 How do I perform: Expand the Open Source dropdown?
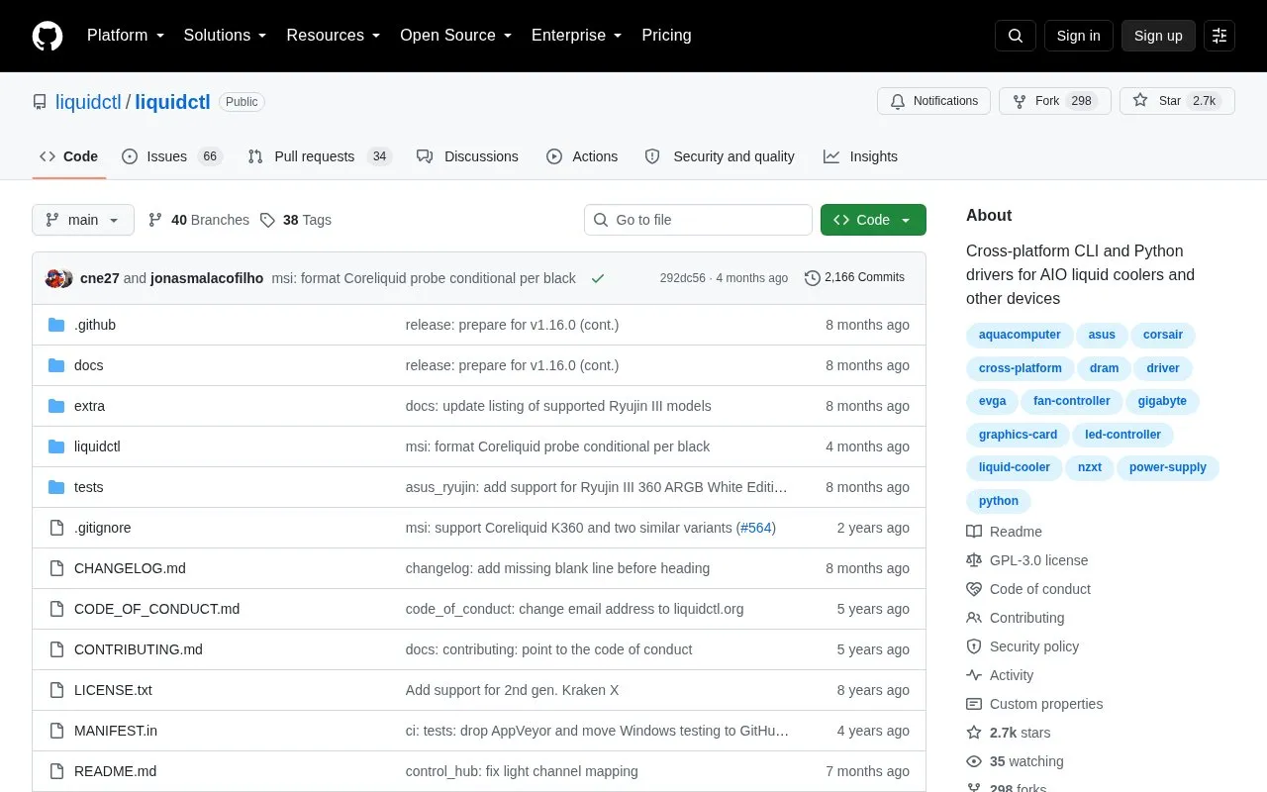point(456,36)
